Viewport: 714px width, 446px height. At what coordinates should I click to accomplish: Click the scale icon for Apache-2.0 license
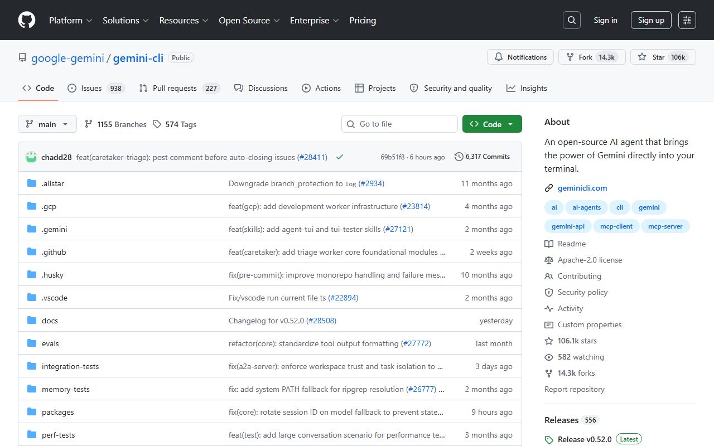(x=549, y=260)
